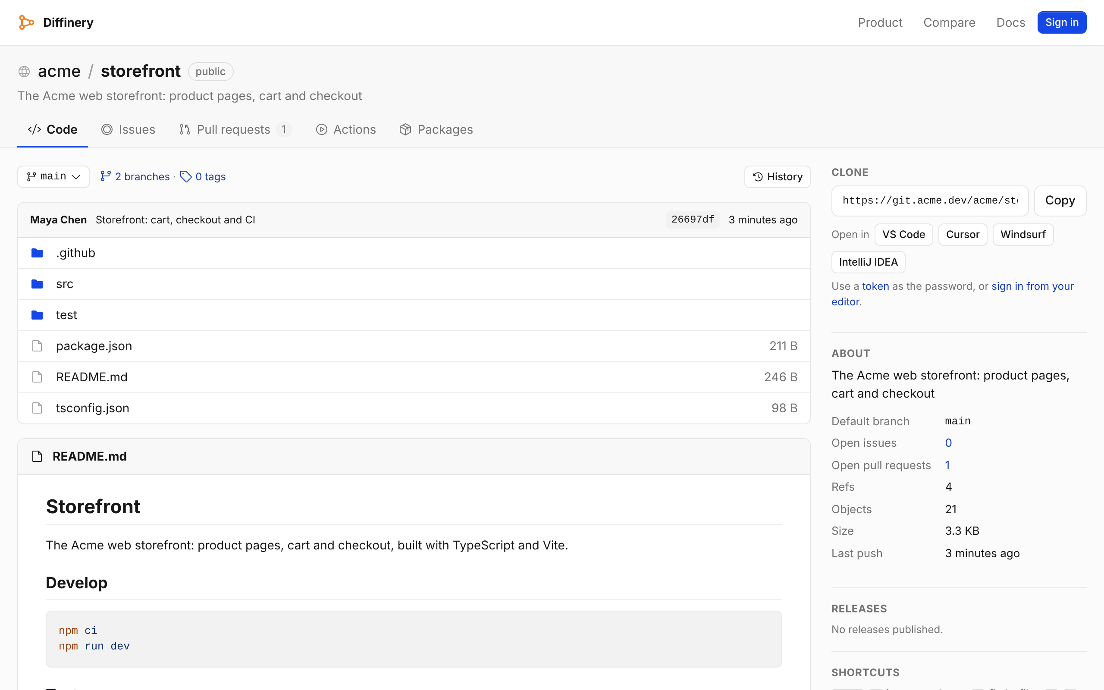The height and width of the screenshot is (690, 1104).
Task: Open the Docs nav link
Action: click(1010, 22)
